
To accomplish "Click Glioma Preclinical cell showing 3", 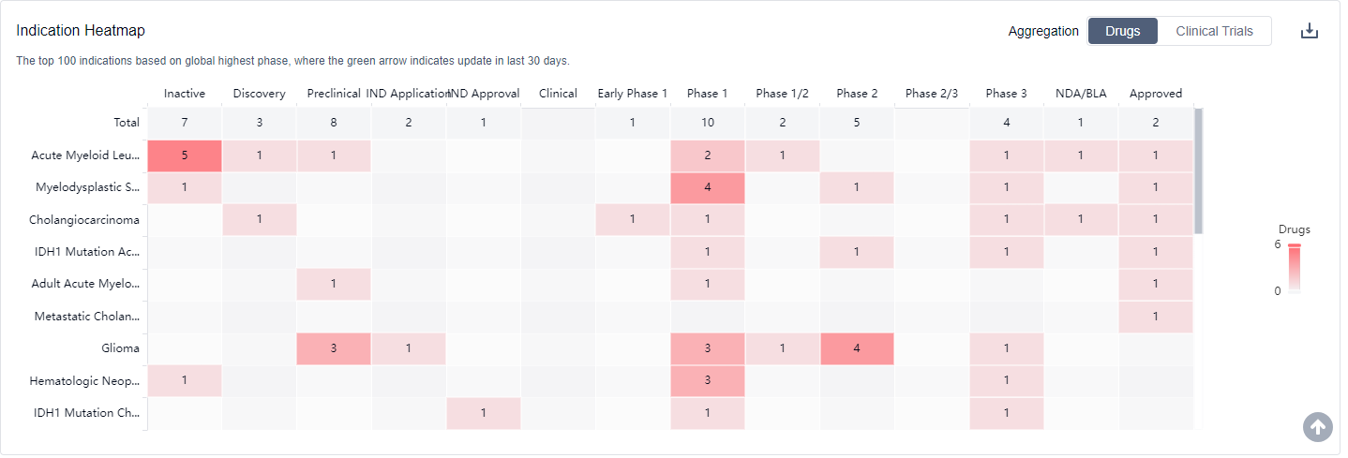I will click(x=334, y=348).
